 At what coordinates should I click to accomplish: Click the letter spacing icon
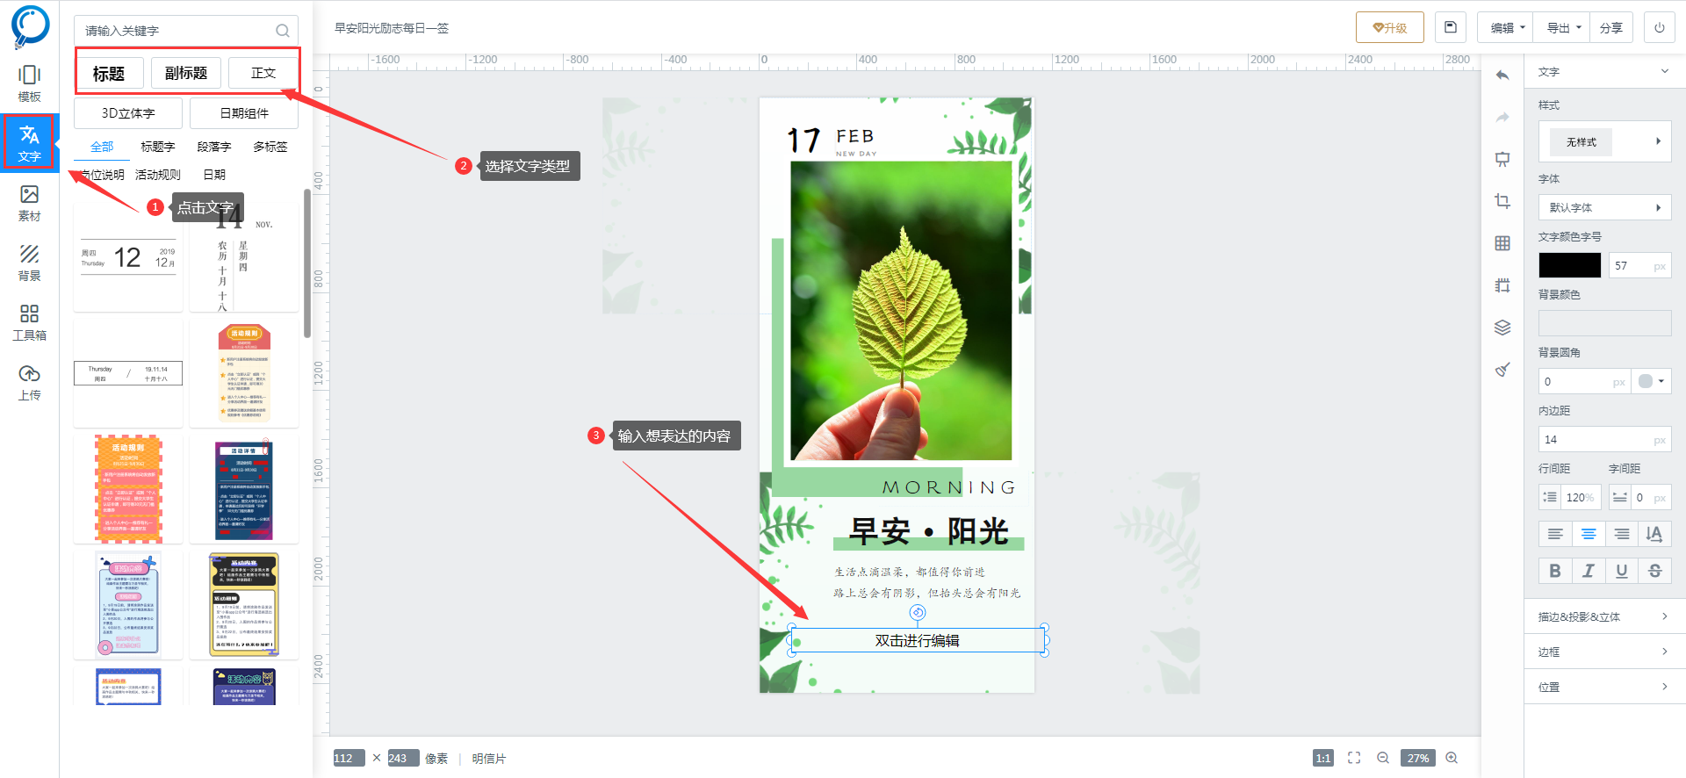point(1620,497)
